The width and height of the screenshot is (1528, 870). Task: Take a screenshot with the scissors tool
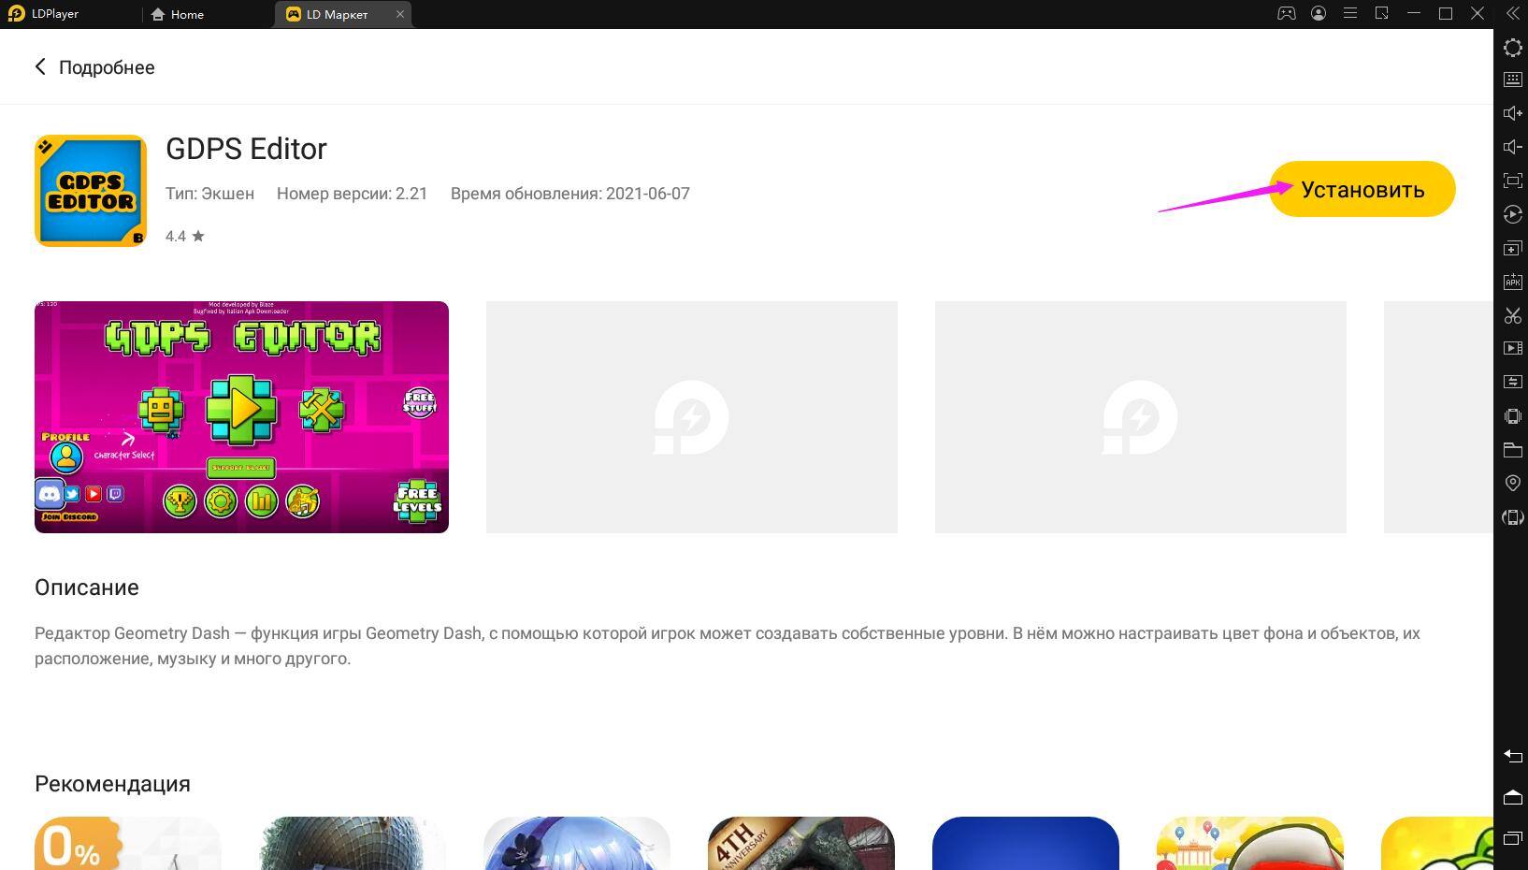[1512, 316]
